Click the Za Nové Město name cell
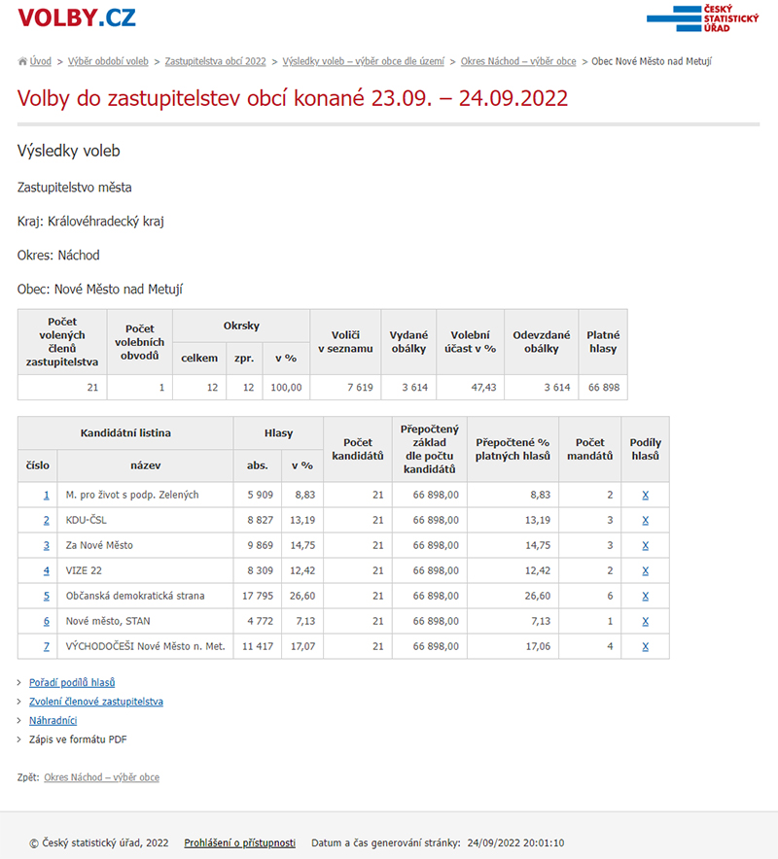 point(145,545)
